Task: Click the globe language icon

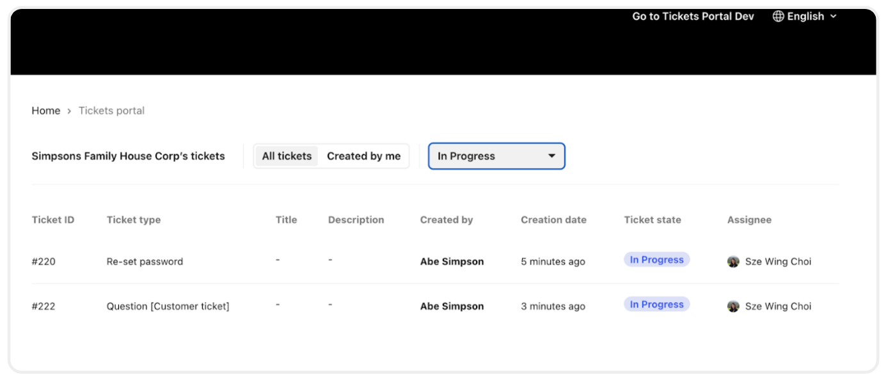Action: tap(778, 17)
